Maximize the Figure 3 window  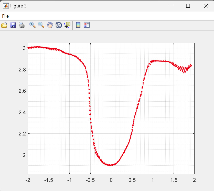click(188, 6)
